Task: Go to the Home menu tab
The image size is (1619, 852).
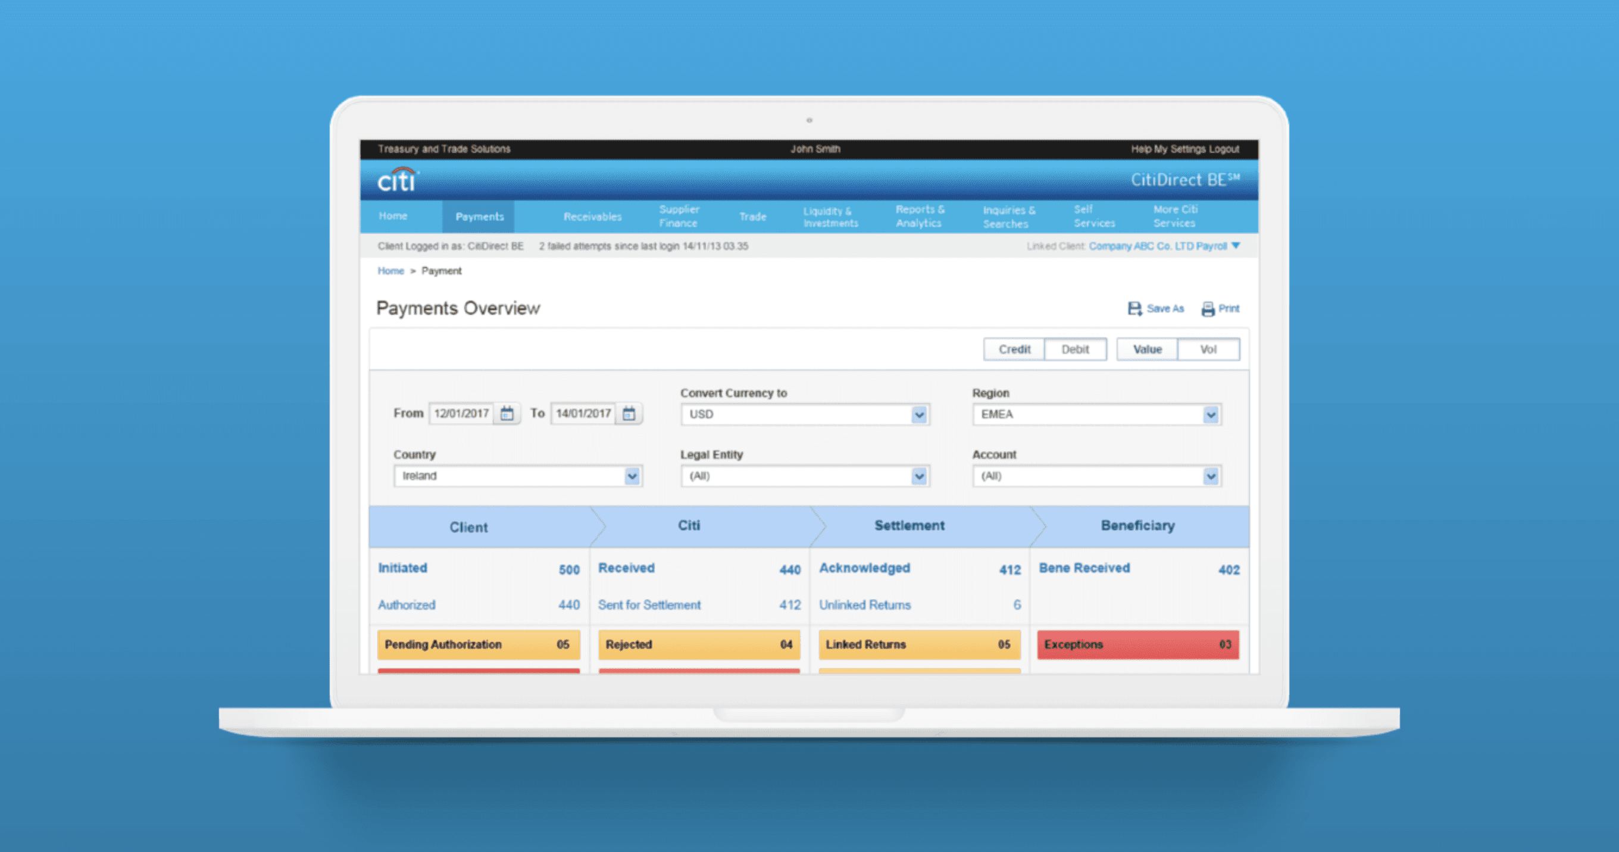Action: point(393,216)
